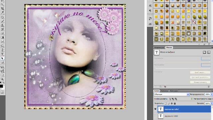
Task: Select the 3D Camera orbit tool
Action: click(x=2, y=71)
